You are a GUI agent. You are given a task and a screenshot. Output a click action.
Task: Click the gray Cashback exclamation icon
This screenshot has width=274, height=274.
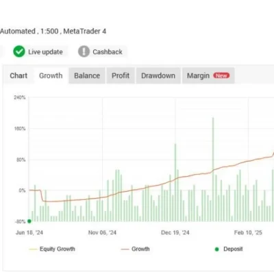(x=84, y=51)
